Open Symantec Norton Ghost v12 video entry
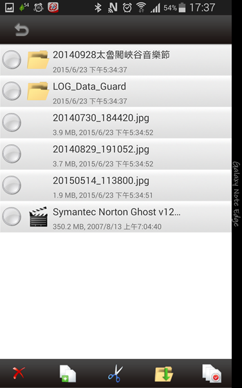Image resolution: width=242 pixels, height=388 pixels. 116,217
